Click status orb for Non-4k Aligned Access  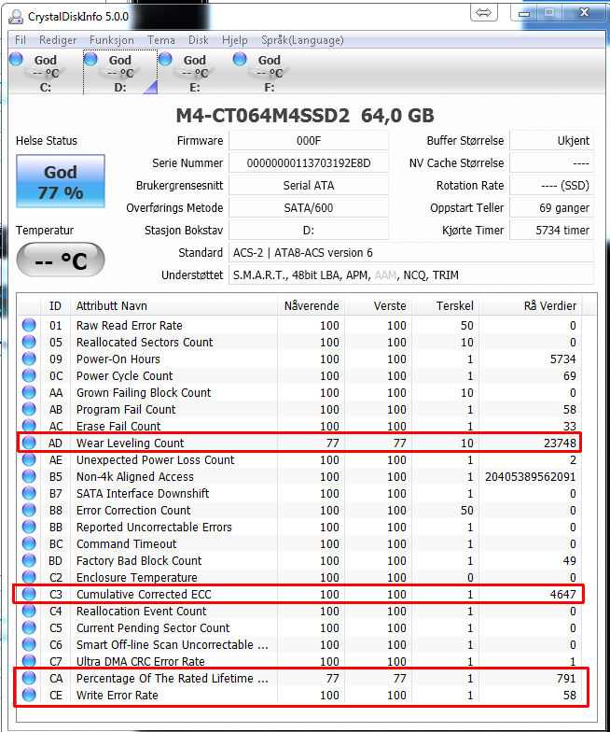[x=29, y=476]
